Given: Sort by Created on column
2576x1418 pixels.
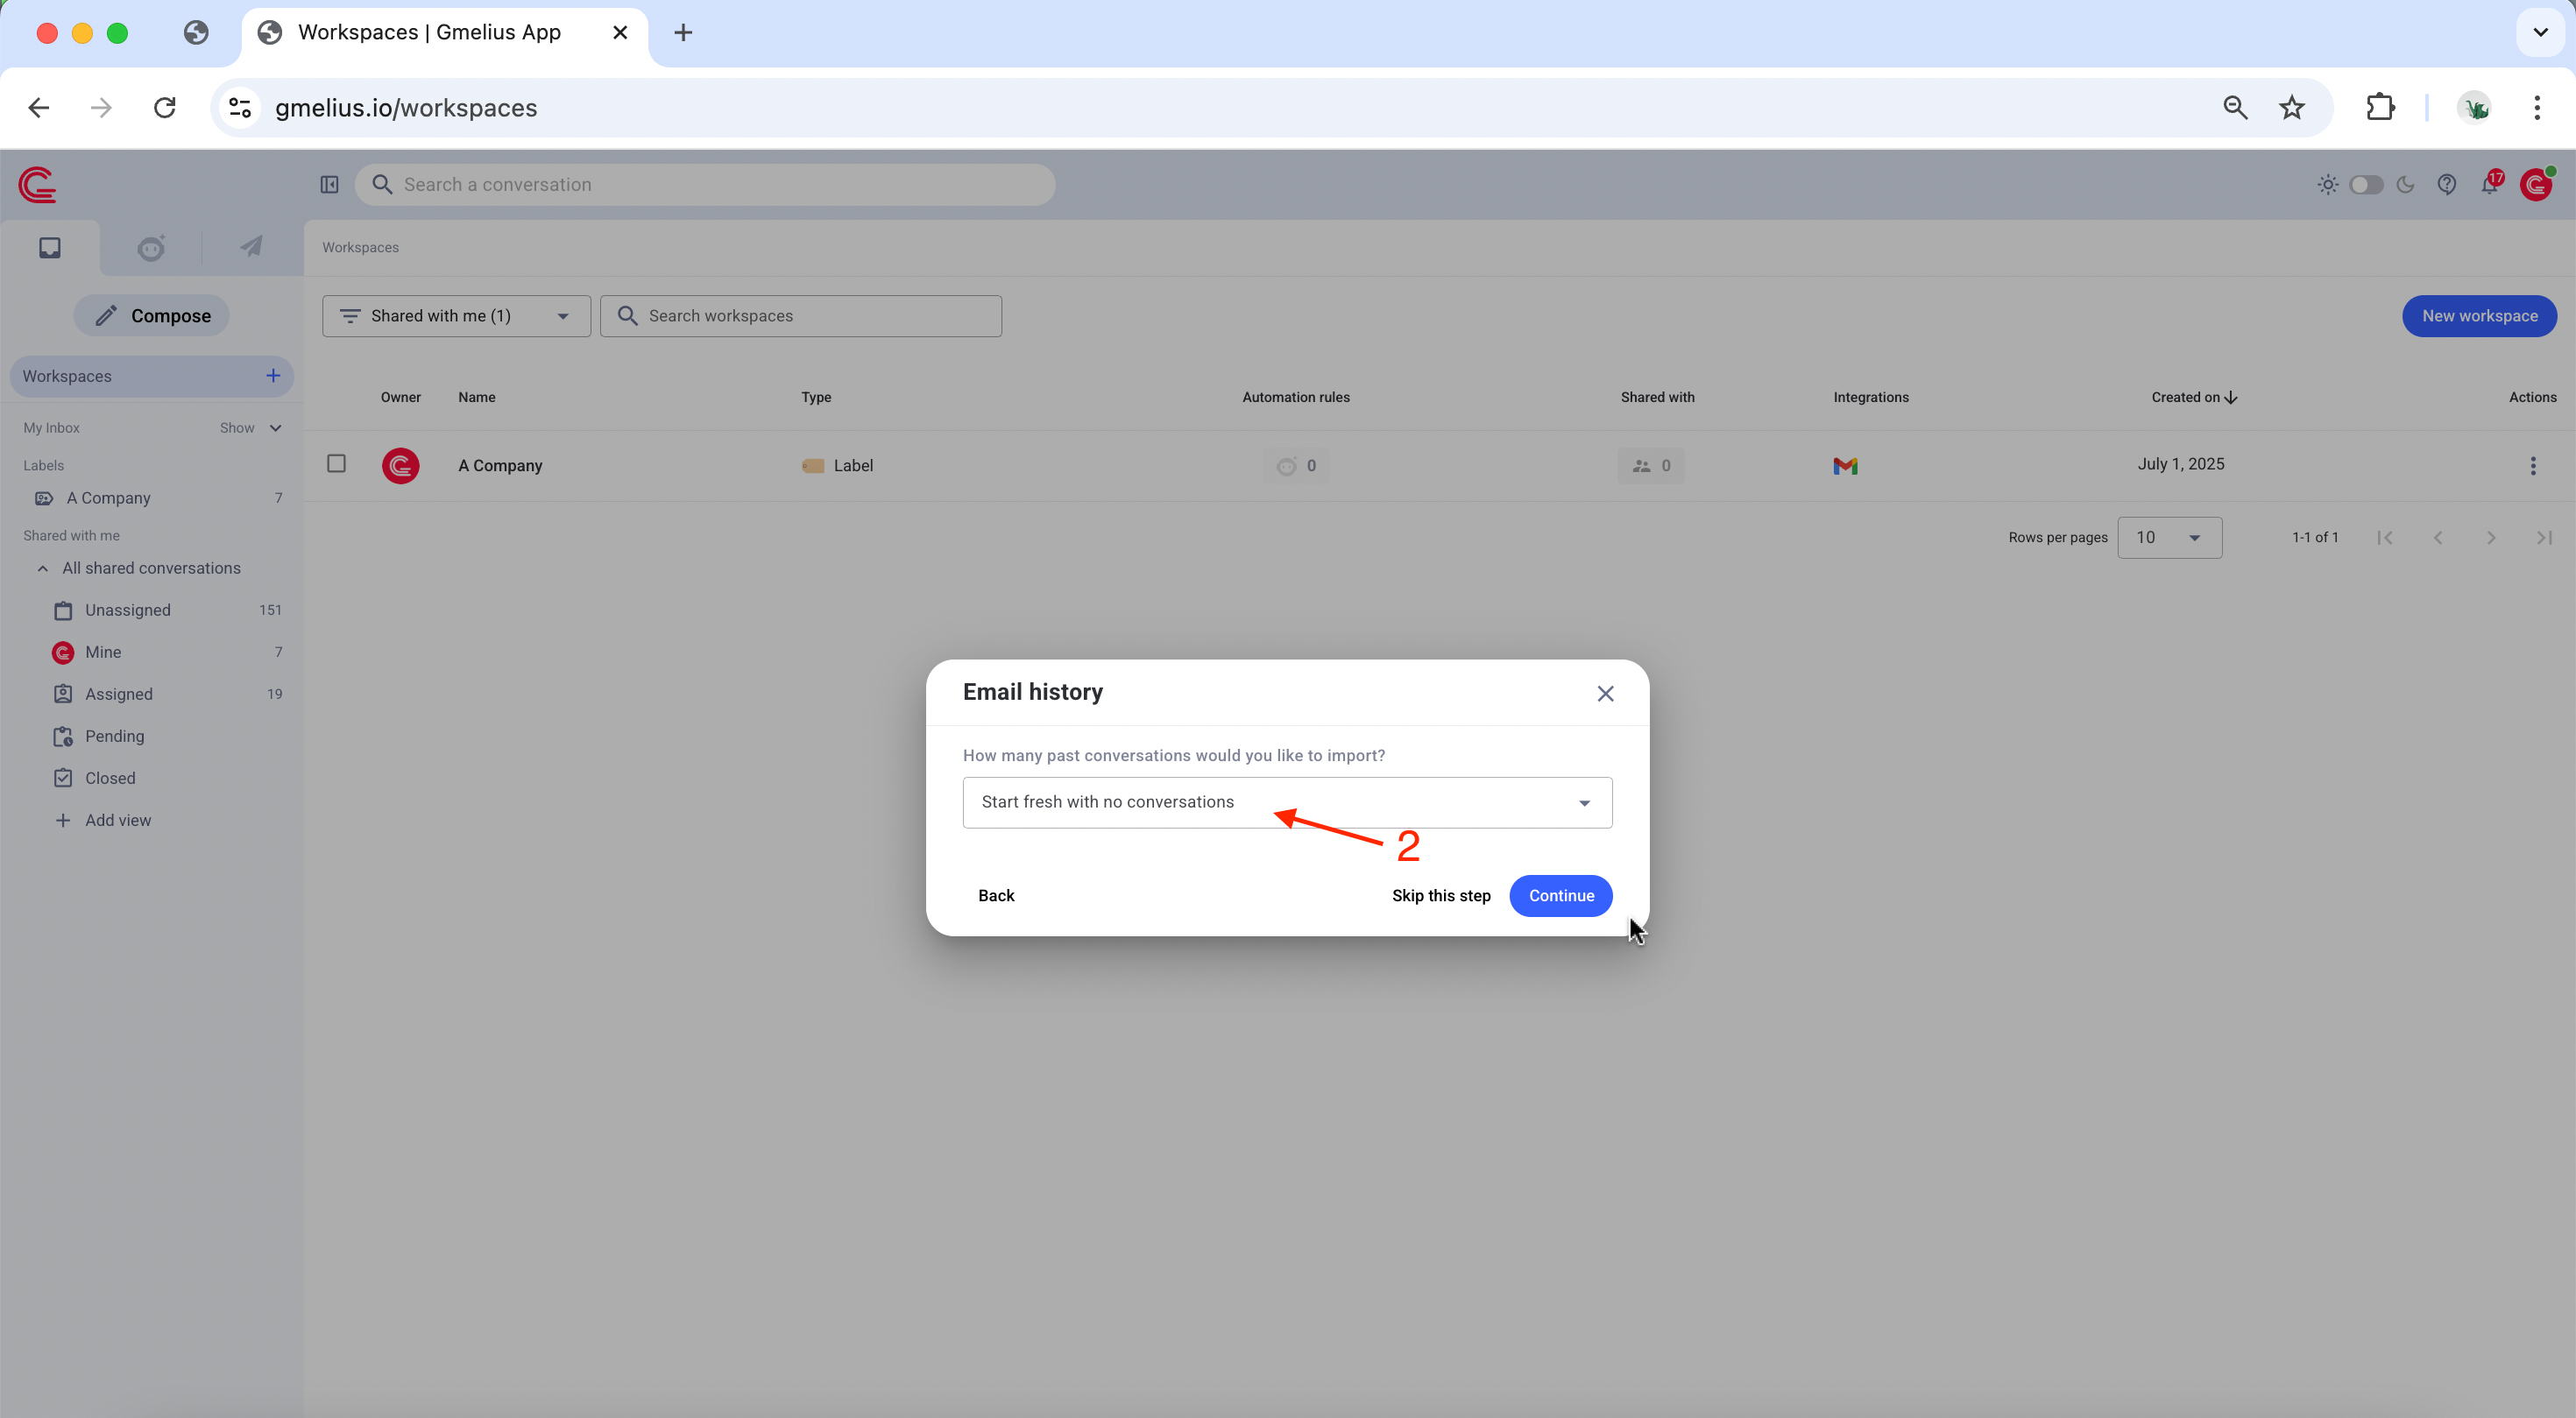Looking at the screenshot, I should pos(2194,398).
